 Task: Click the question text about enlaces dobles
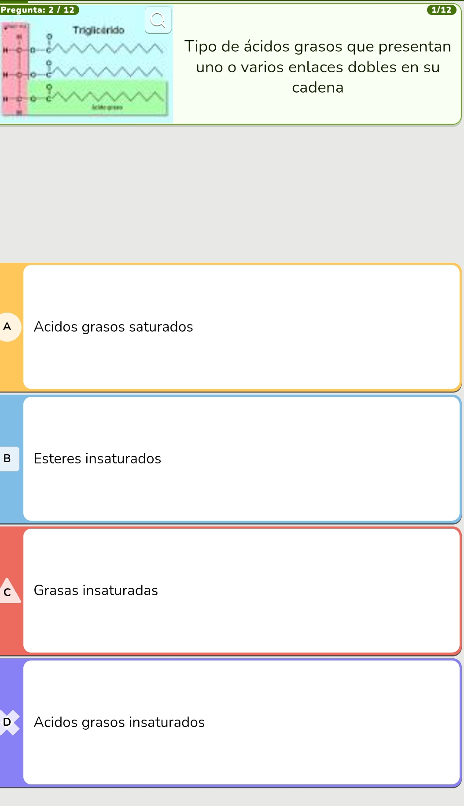pos(317,67)
